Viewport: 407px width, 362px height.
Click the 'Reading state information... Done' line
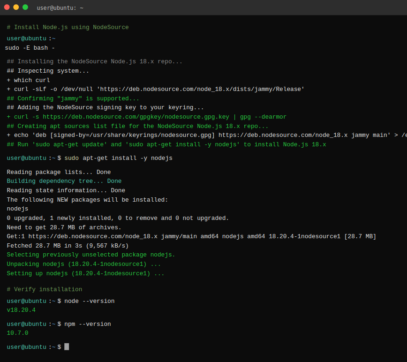click(x=66, y=190)
